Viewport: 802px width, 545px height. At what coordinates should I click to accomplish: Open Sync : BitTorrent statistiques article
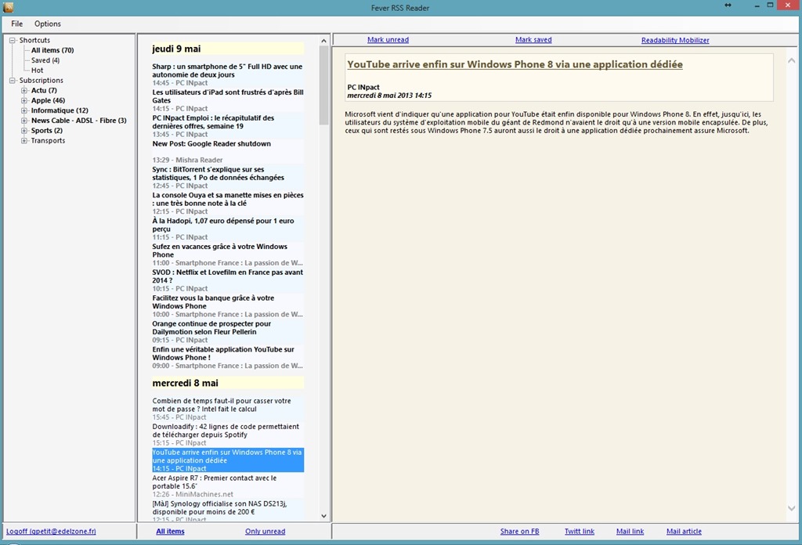tap(228, 178)
